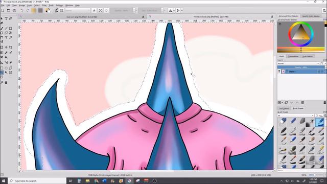
Task: Switch to Tool Options tab
Action: [284, 108]
